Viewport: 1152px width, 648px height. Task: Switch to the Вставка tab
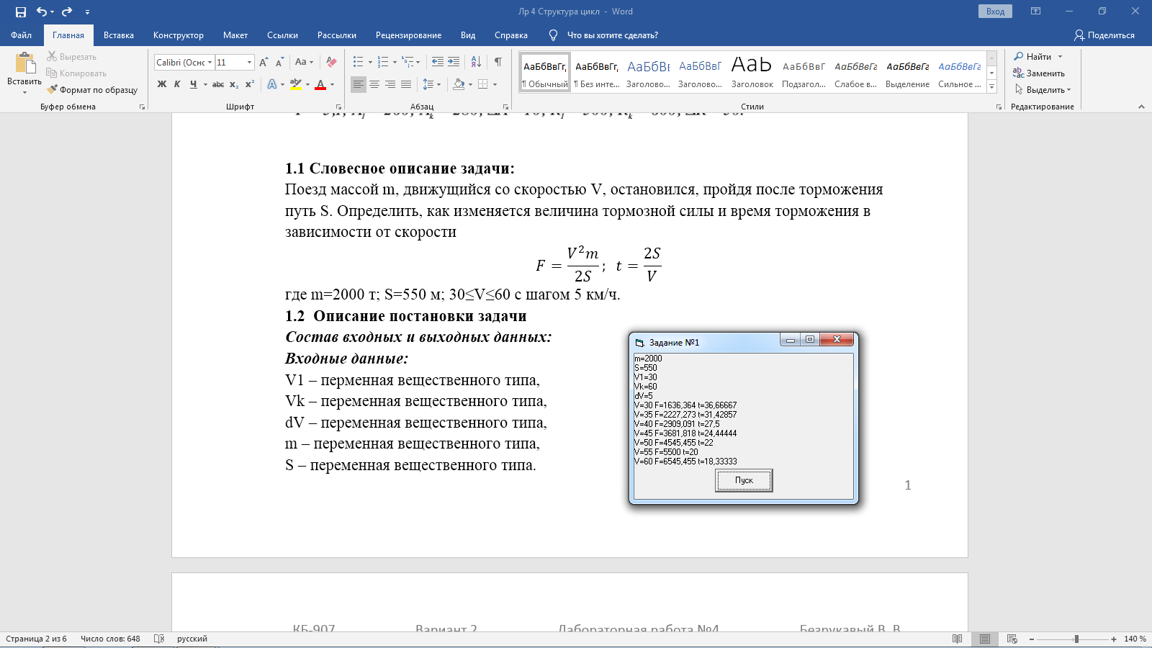click(119, 35)
